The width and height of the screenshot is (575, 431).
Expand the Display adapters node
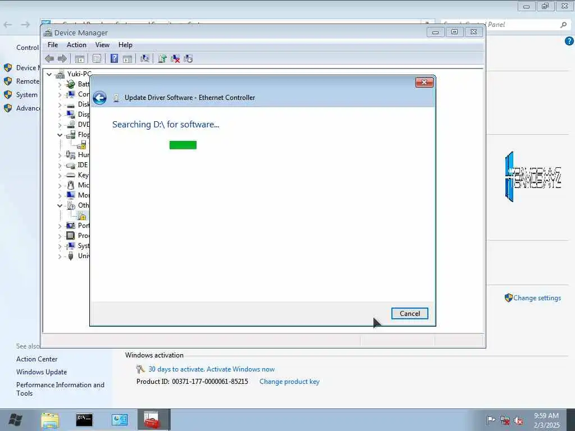pyautogui.click(x=60, y=114)
